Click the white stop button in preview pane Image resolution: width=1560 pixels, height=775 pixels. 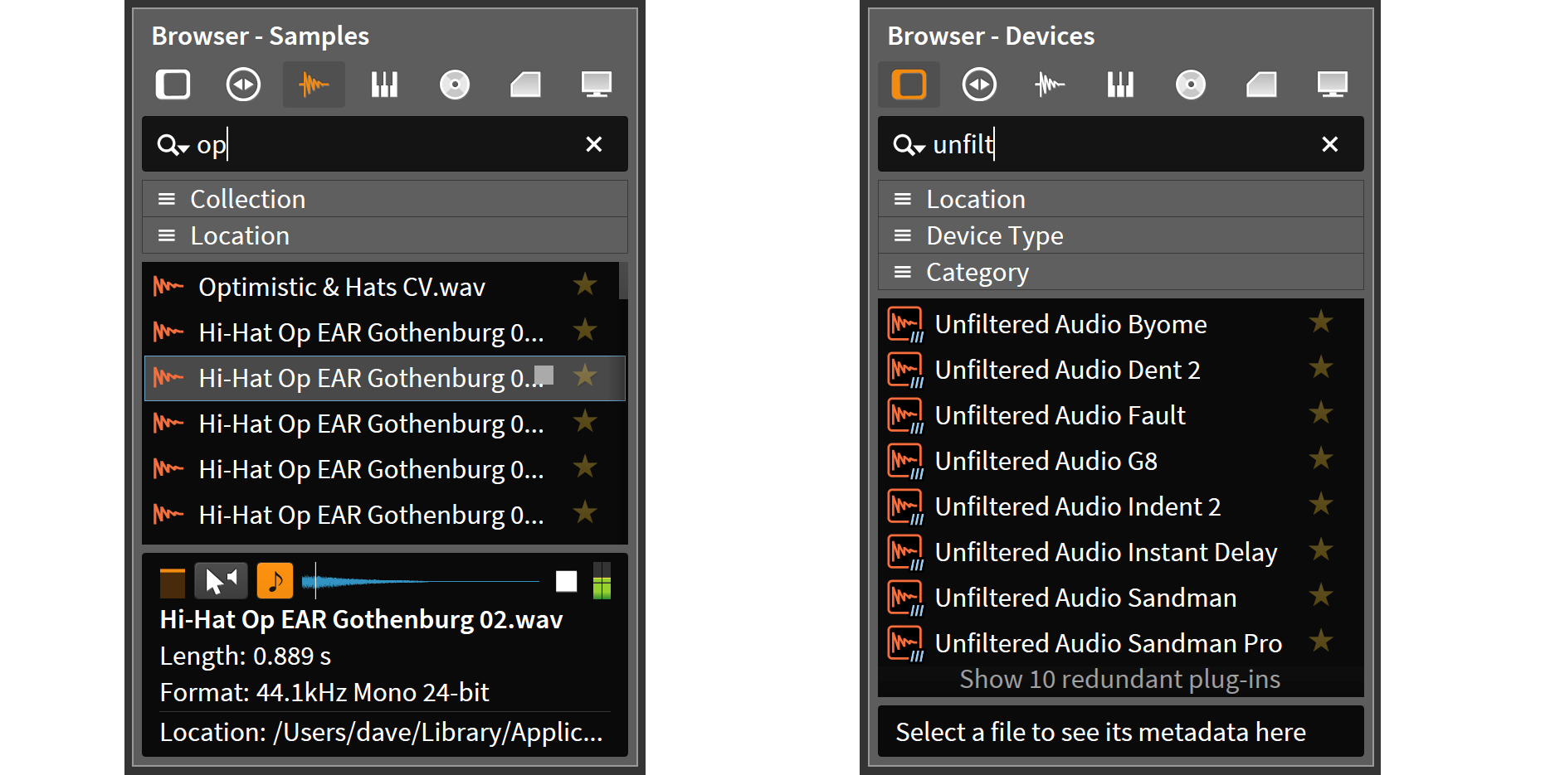[567, 581]
